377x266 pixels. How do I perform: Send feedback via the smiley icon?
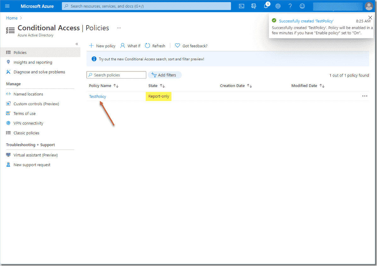[302, 6]
